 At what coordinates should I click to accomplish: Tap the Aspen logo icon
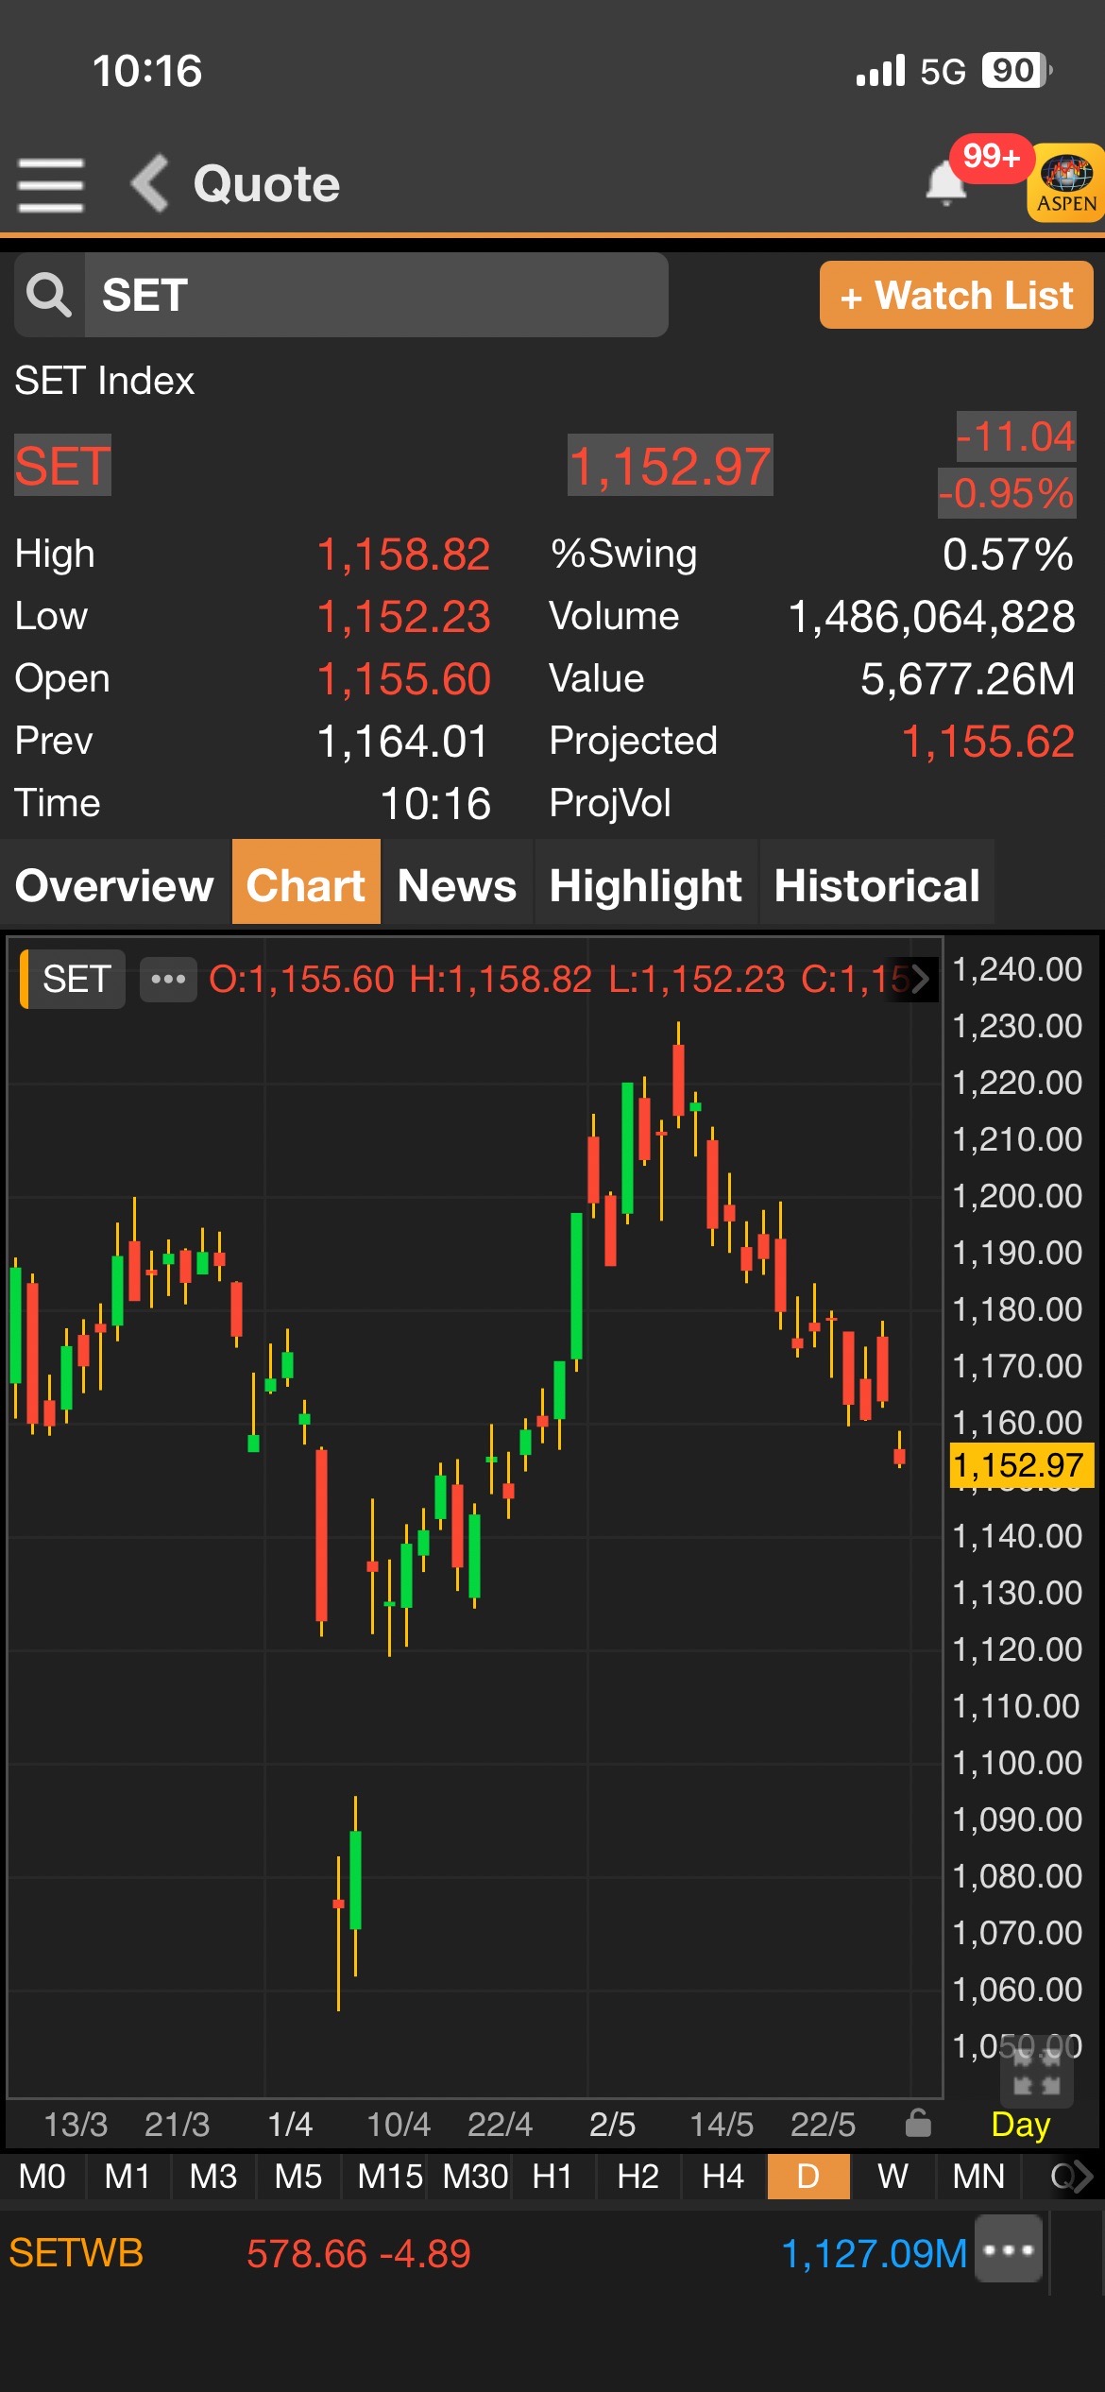(1066, 182)
